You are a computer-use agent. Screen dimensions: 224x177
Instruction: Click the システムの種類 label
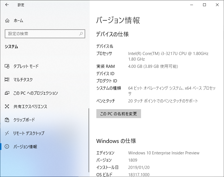pos(109,88)
